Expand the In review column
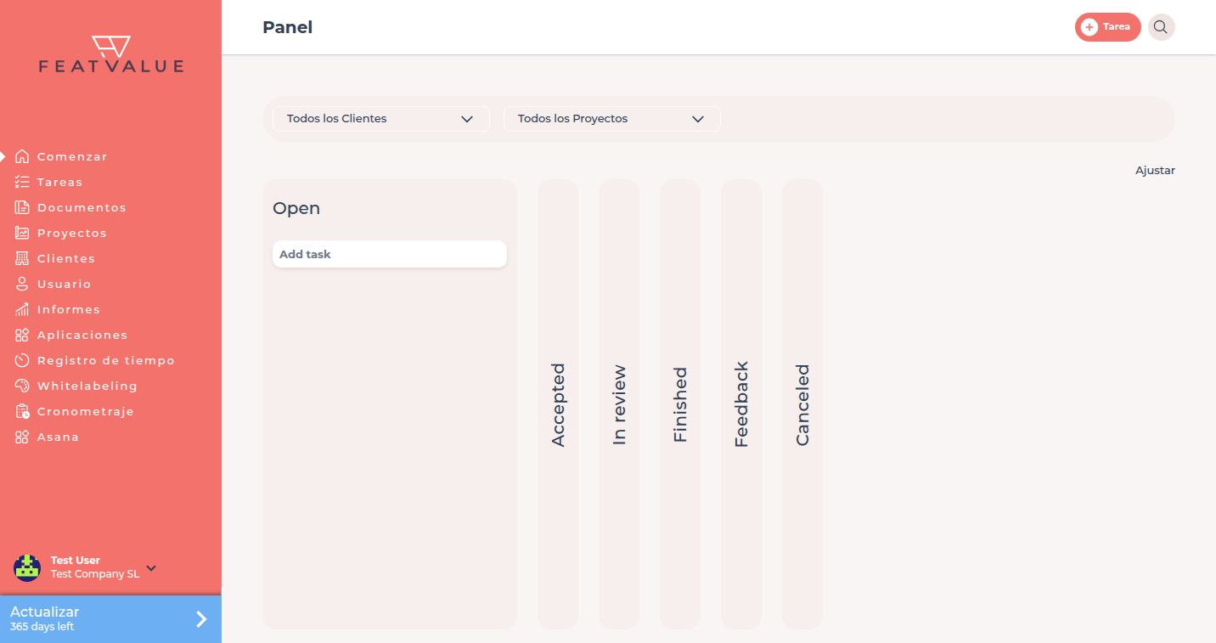The width and height of the screenshot is (1216, 643). 619,404
